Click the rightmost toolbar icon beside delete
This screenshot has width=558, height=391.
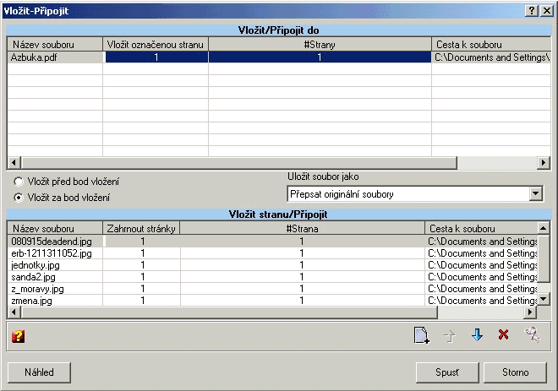tap(532, 335)
